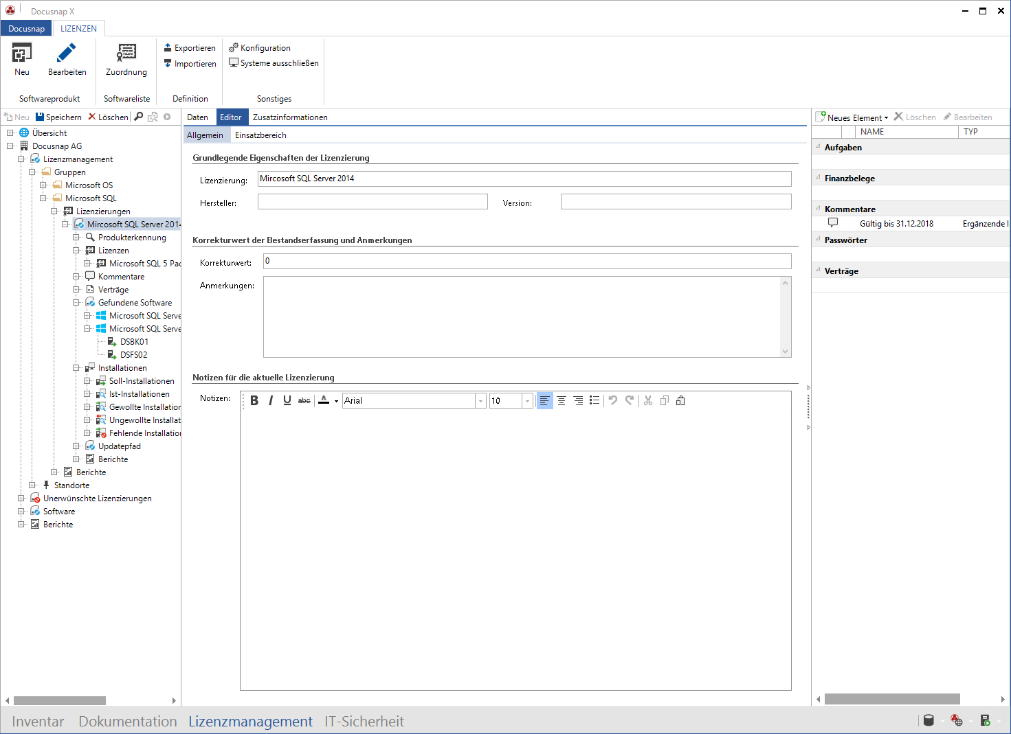Select the Soll-Installationen tree node
This screenshot has height=734, width=1011.
click(x=142, y=381)
